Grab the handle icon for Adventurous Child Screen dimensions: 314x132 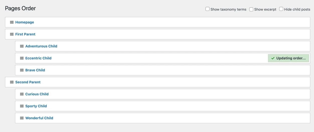tap(22, 46)
